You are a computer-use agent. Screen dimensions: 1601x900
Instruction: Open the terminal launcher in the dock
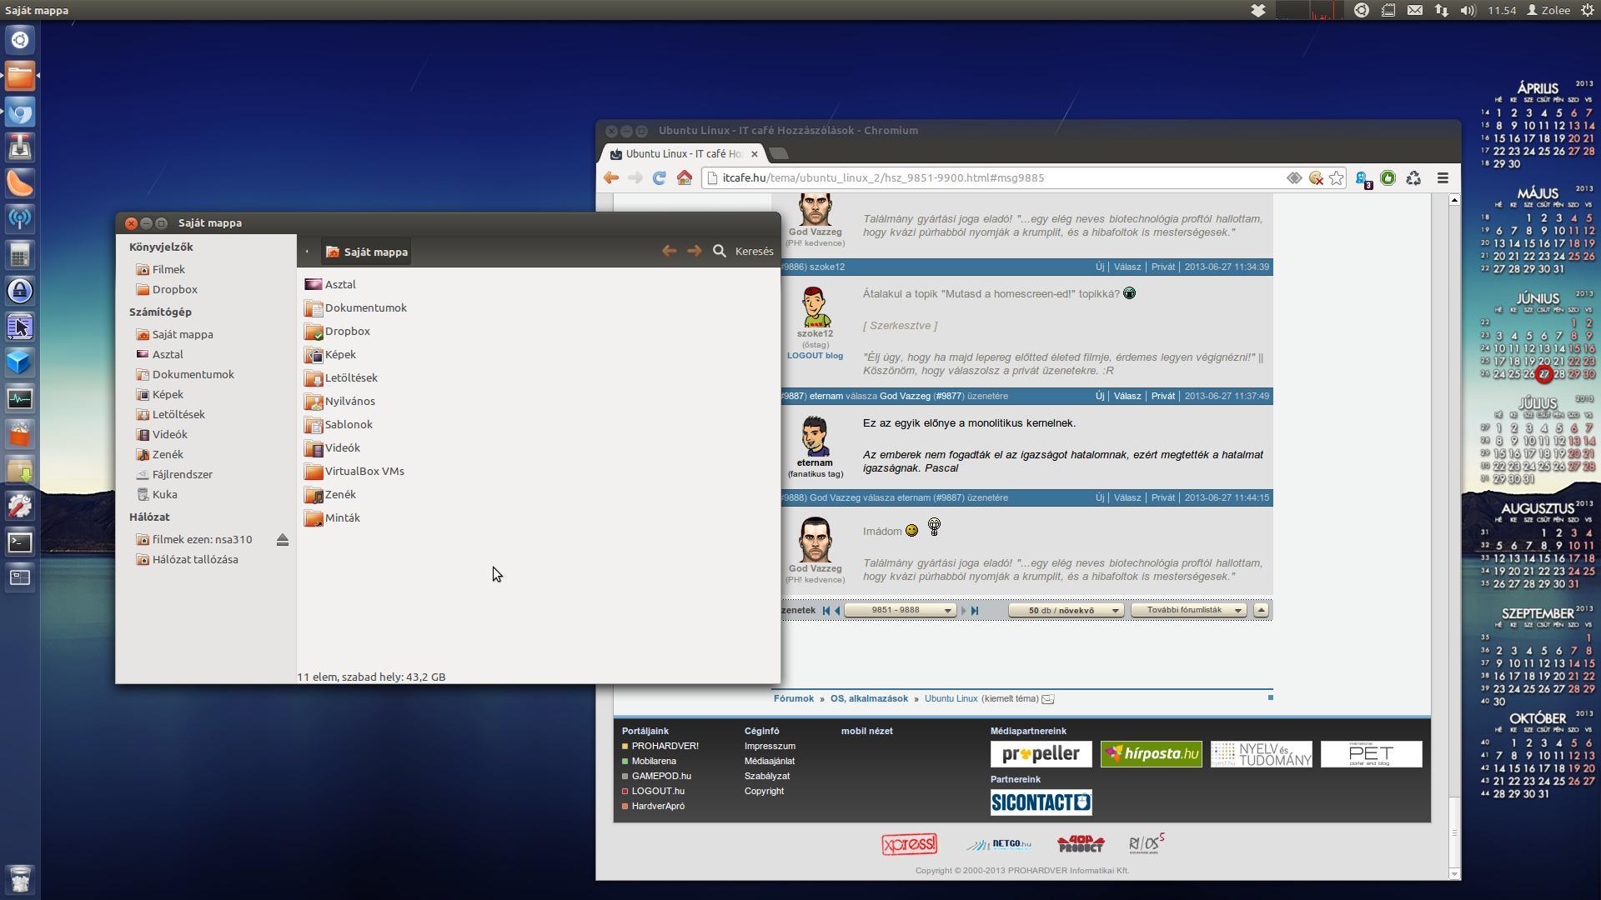point(20,542)
